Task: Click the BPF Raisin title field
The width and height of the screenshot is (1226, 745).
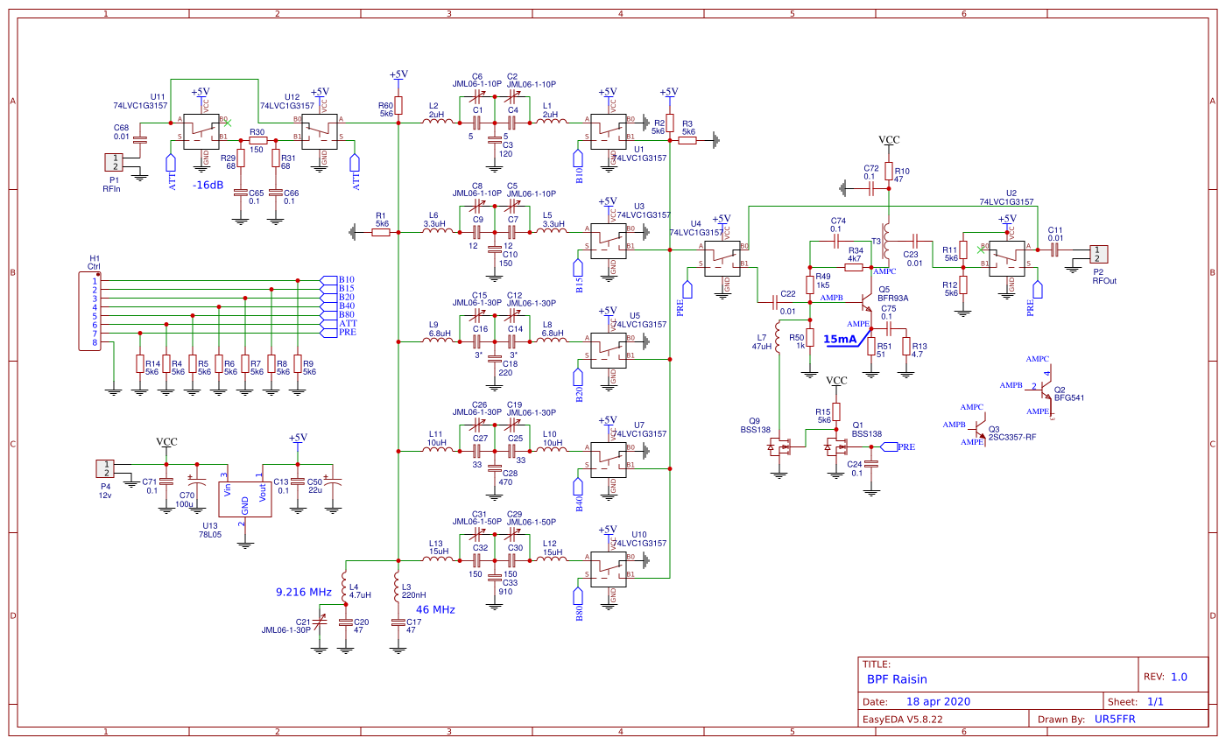Action: 897,678
